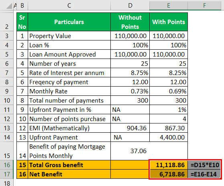Click the points purchased value 4
This screenshot has width=224, height=186.
[169, 119]
